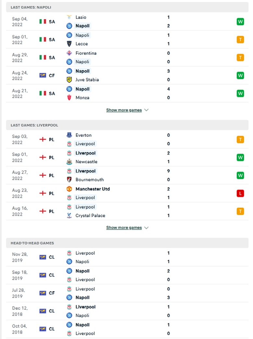Click the Juve Stabia badge icon
This screenshot has height=339, width=253.
coord(69,80)
